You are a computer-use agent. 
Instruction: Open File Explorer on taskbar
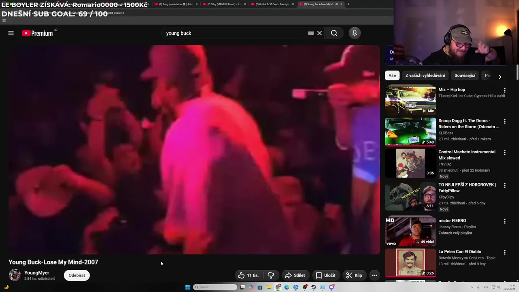click(x=269, y=287)
